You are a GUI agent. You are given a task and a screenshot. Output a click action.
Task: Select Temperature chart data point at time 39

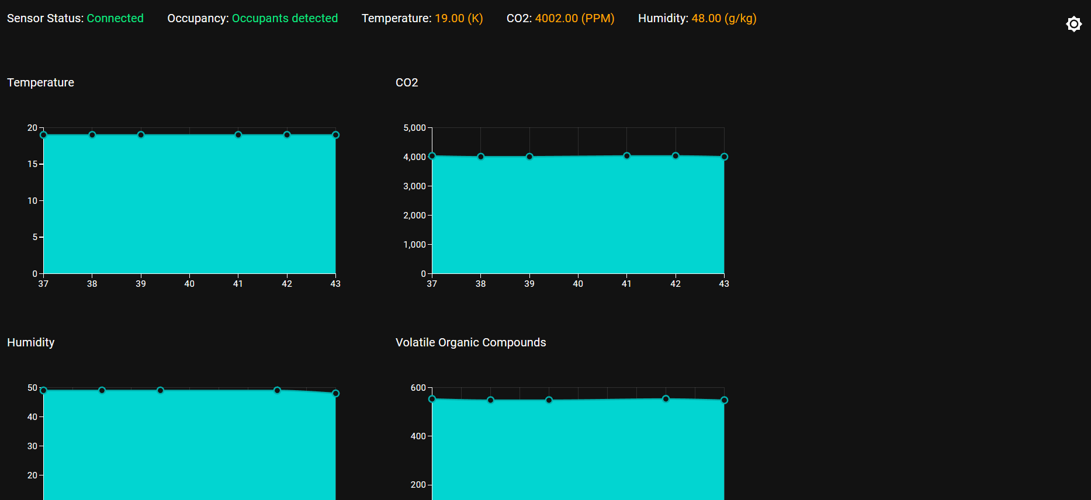(x=141, y=135)
